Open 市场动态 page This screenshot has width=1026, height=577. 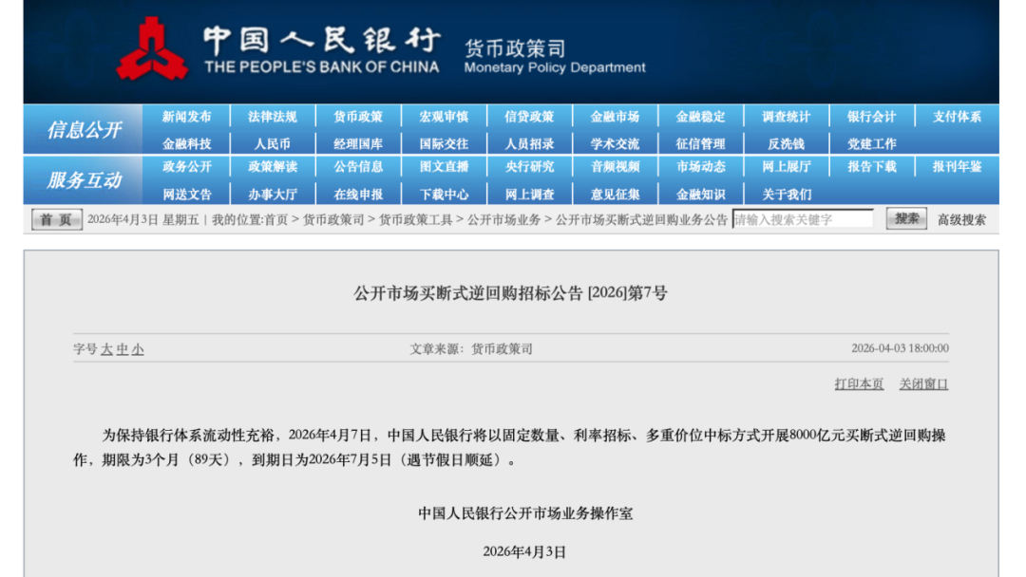coord(701,167)
